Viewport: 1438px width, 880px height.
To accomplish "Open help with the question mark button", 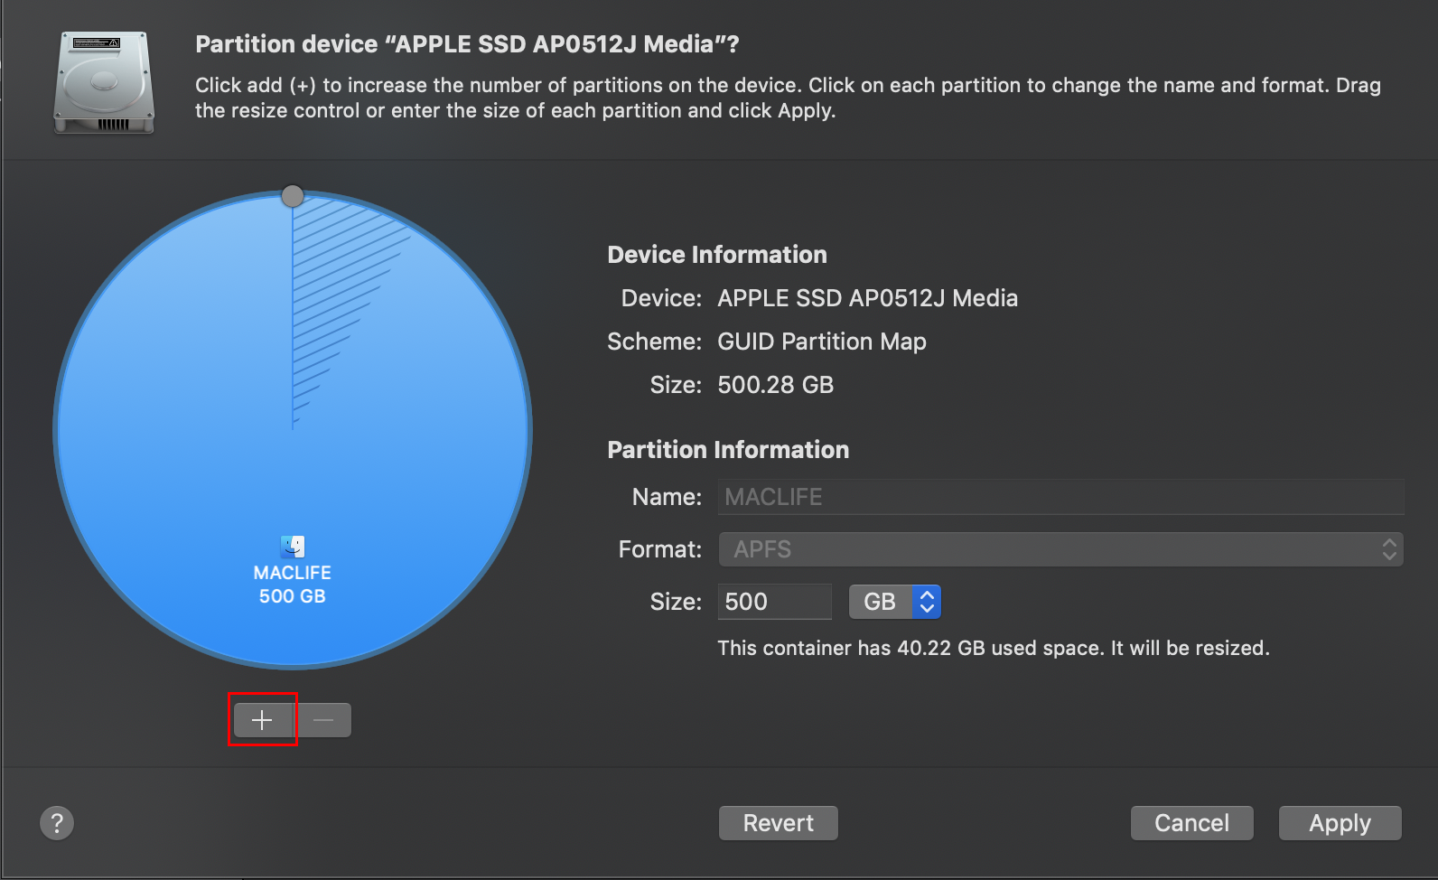I will (x=57, y=823).
